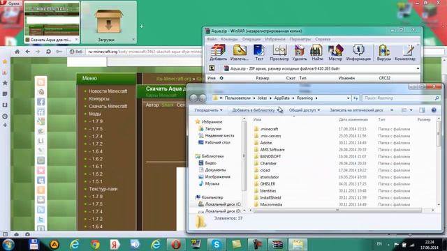The height and width of the screenshot is (251, 447).
Task: Click Explorer horizontal scrollbar in file list
Action: pyautogui.click(x=337, y=211)
